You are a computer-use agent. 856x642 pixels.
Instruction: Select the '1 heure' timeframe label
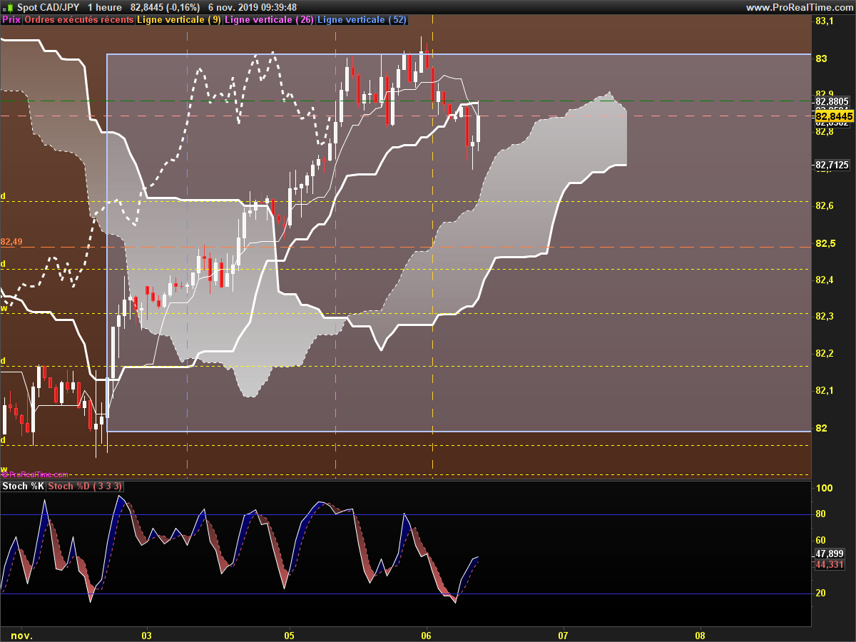[x=103, y=7]
